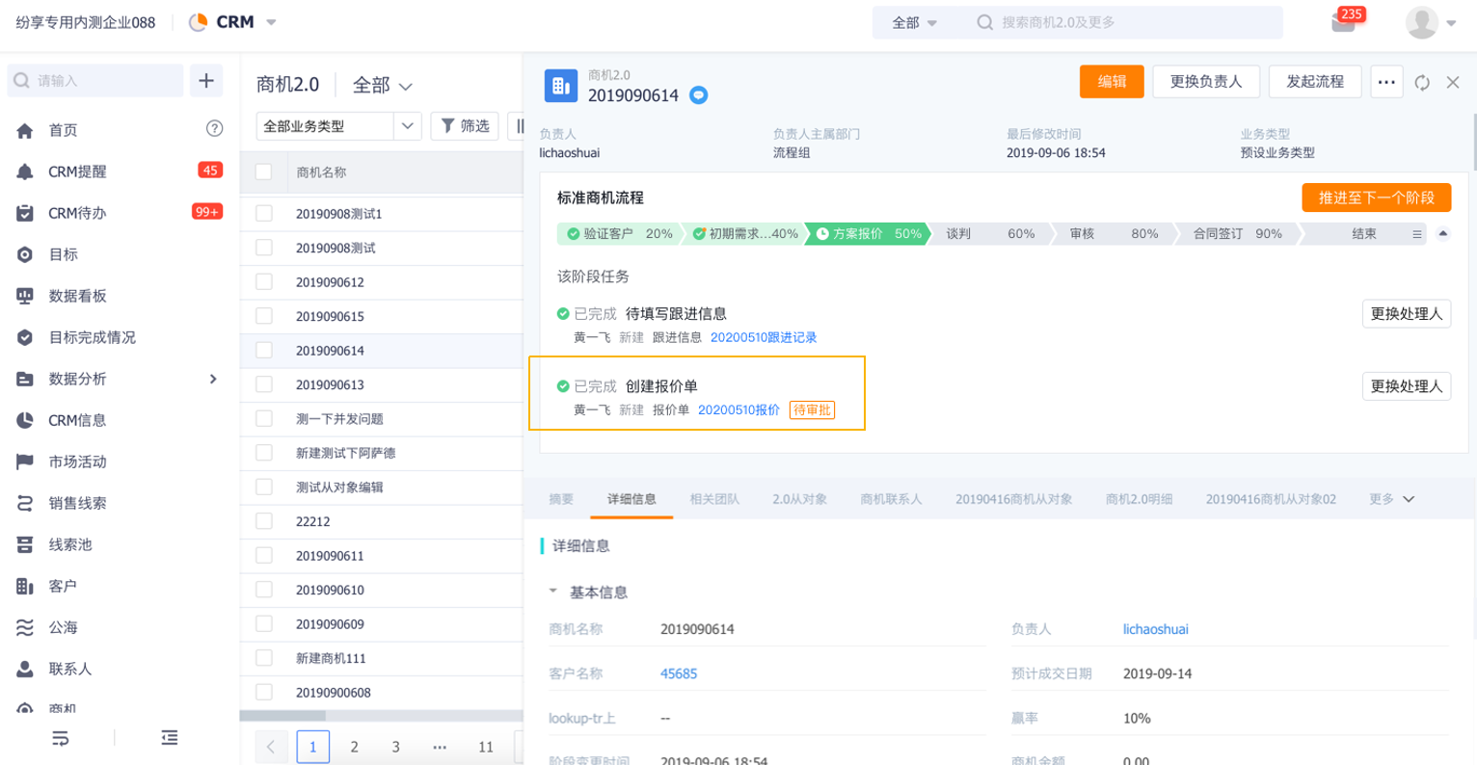Viewport: 1477px width, 765px height.
Task: Toggle the select-all checkbox in 商机名称 header
Action: point(263,172)
